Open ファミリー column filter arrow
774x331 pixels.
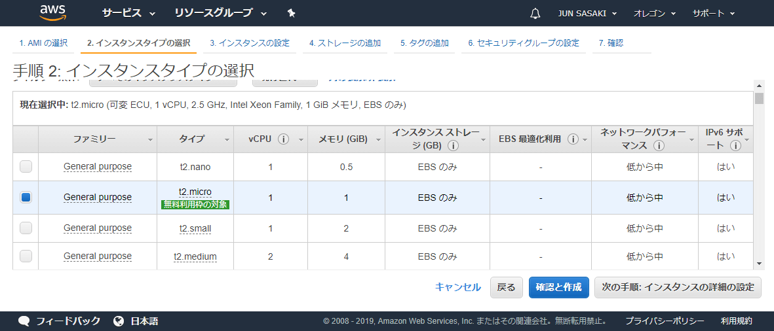click(150, 141)
